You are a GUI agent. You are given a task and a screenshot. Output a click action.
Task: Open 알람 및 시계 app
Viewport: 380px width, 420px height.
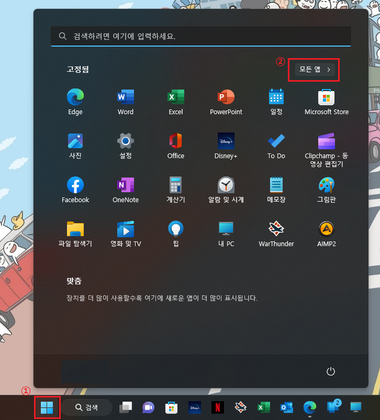226,190
